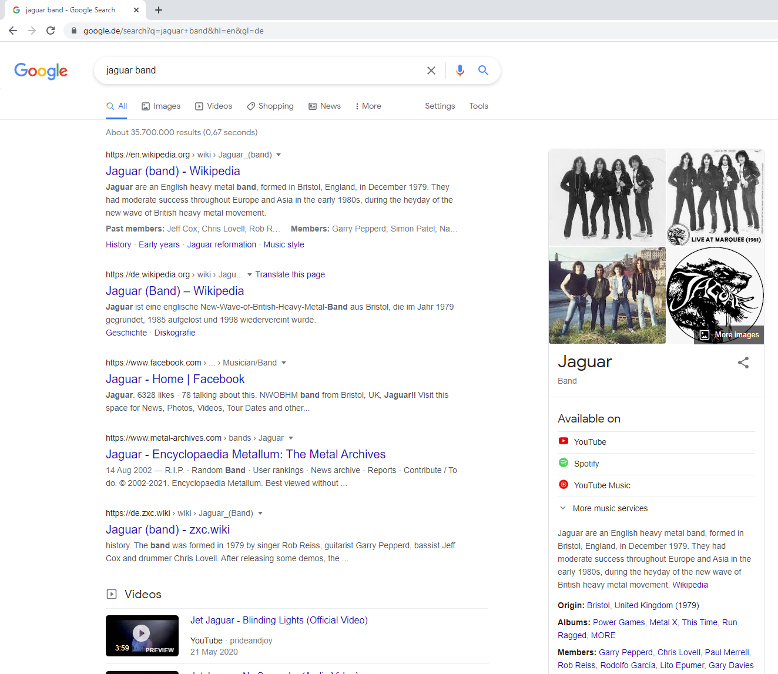778x674 pixels.
Task: Open Paul Merrell member link
Action: pyautogui.click(x=727, y=652)
